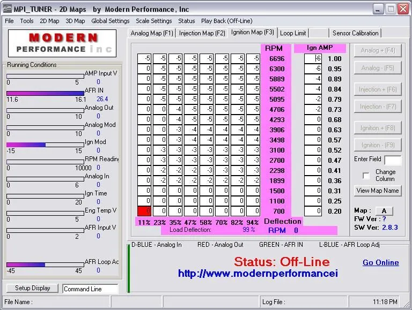The width and height of the screenshot is (412, 310).
Task: Click the Injection + (F6) button
Action: pos(378,89)
